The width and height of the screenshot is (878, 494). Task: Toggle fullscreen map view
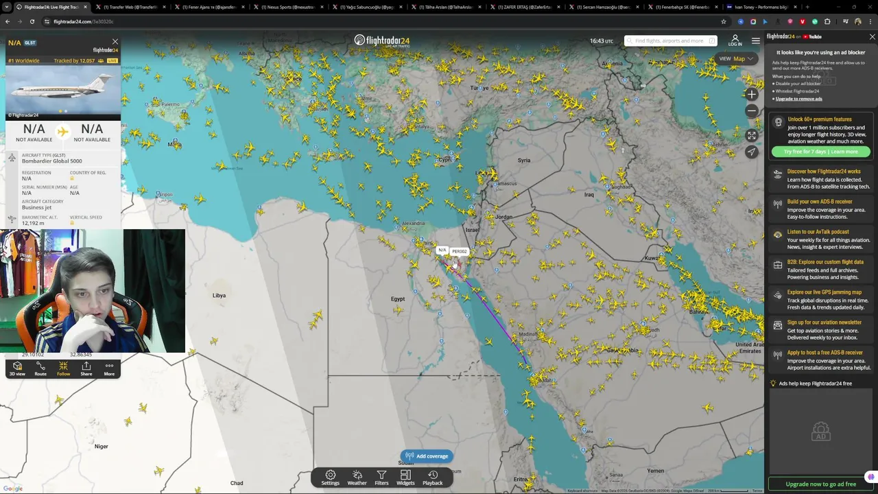(x=752, y=136)
